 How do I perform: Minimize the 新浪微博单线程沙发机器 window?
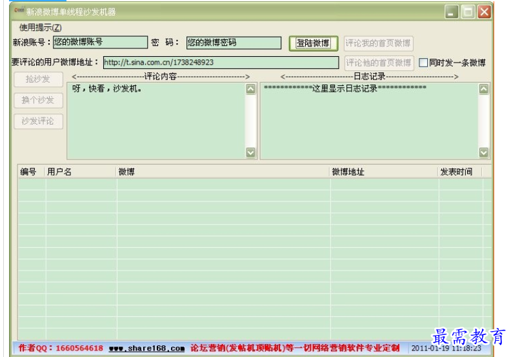tap(452, 12)
